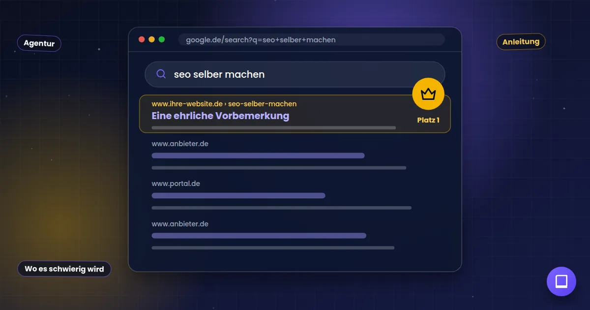Image resolution: width=590 pixels, height=310 pixels.
Task: Focus the 'seo selber machen' search field
Action: point(295,74)
